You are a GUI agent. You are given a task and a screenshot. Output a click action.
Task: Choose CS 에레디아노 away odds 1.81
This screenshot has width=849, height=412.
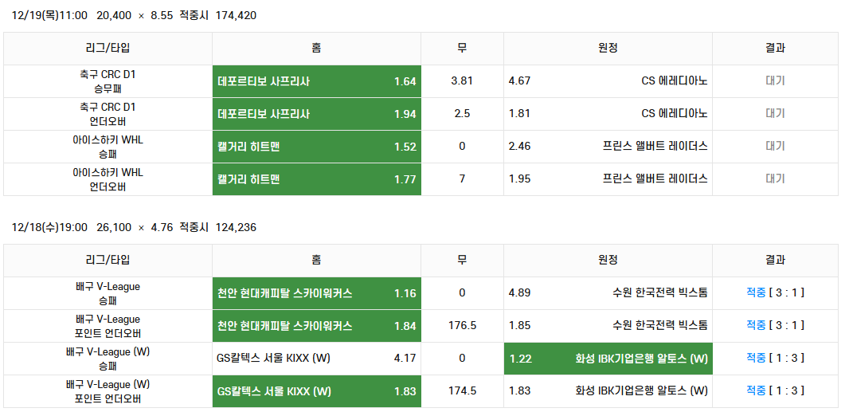point(608,114)
